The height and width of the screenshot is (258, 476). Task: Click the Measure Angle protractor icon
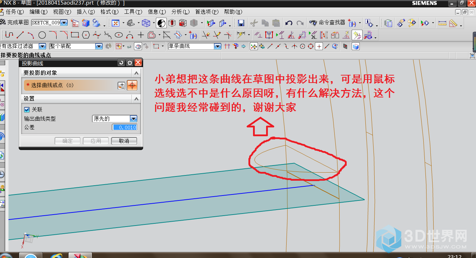(x=454, y=23)
